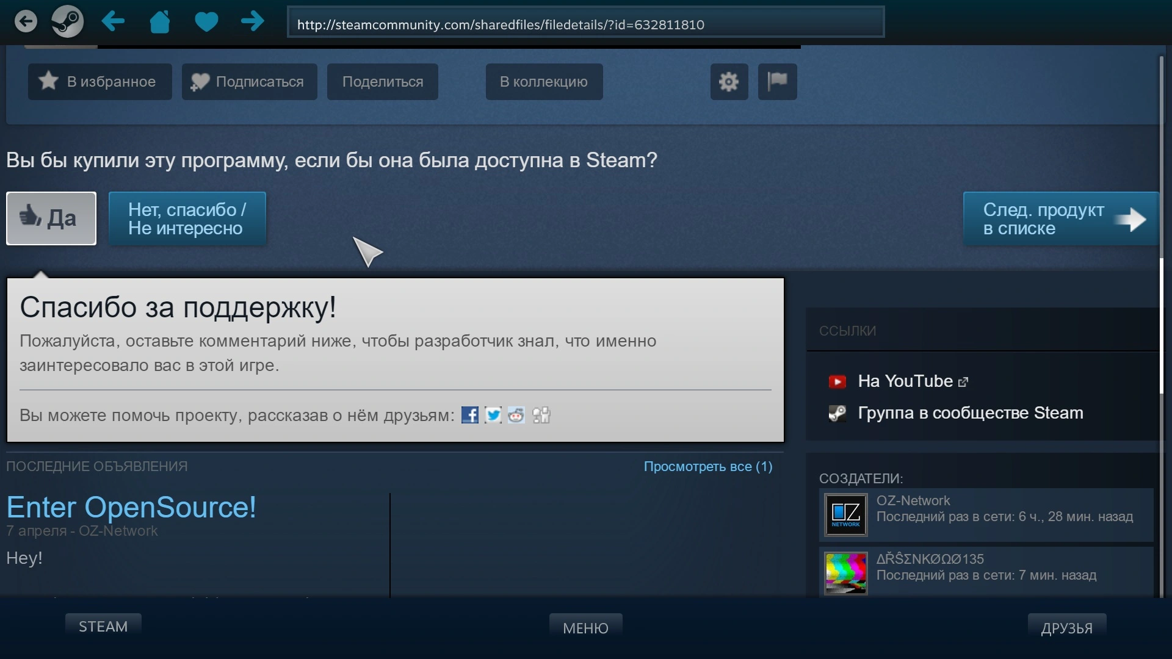Open the Steam logo button
The image size is (1172, 659).
click(67, 22)
